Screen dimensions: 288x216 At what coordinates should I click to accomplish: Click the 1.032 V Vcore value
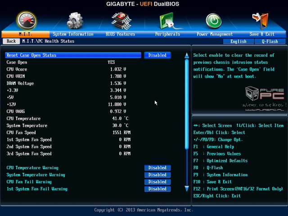pos(118,69)
